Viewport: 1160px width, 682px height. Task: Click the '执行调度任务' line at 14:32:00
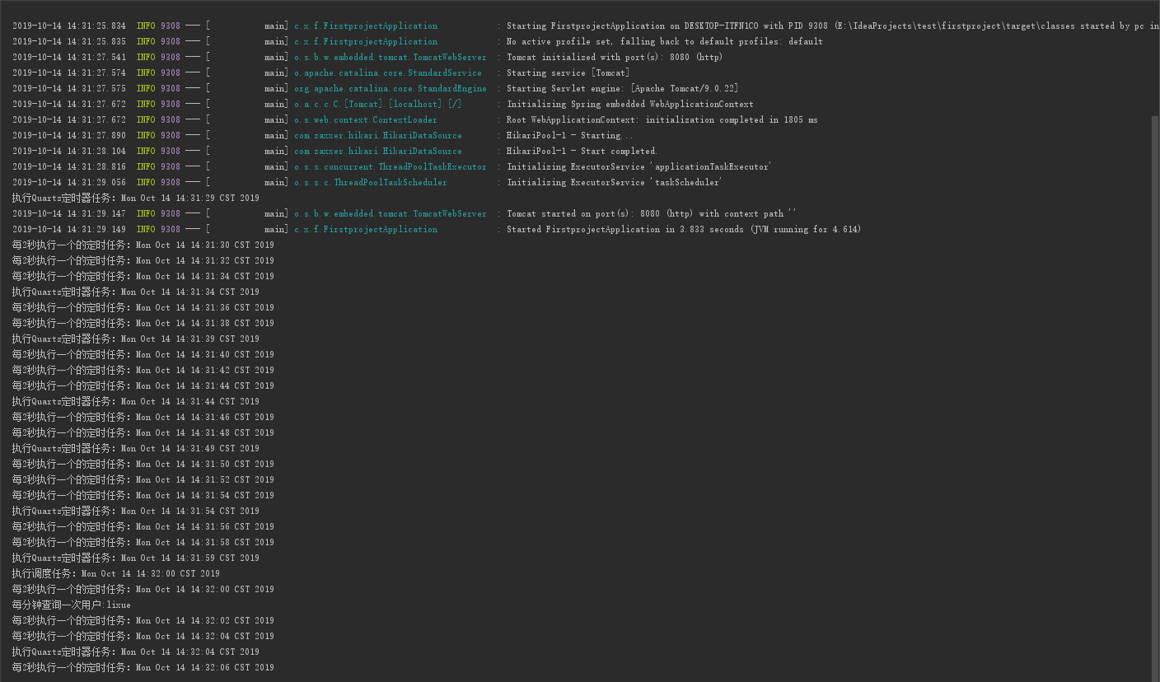(116, 574)
